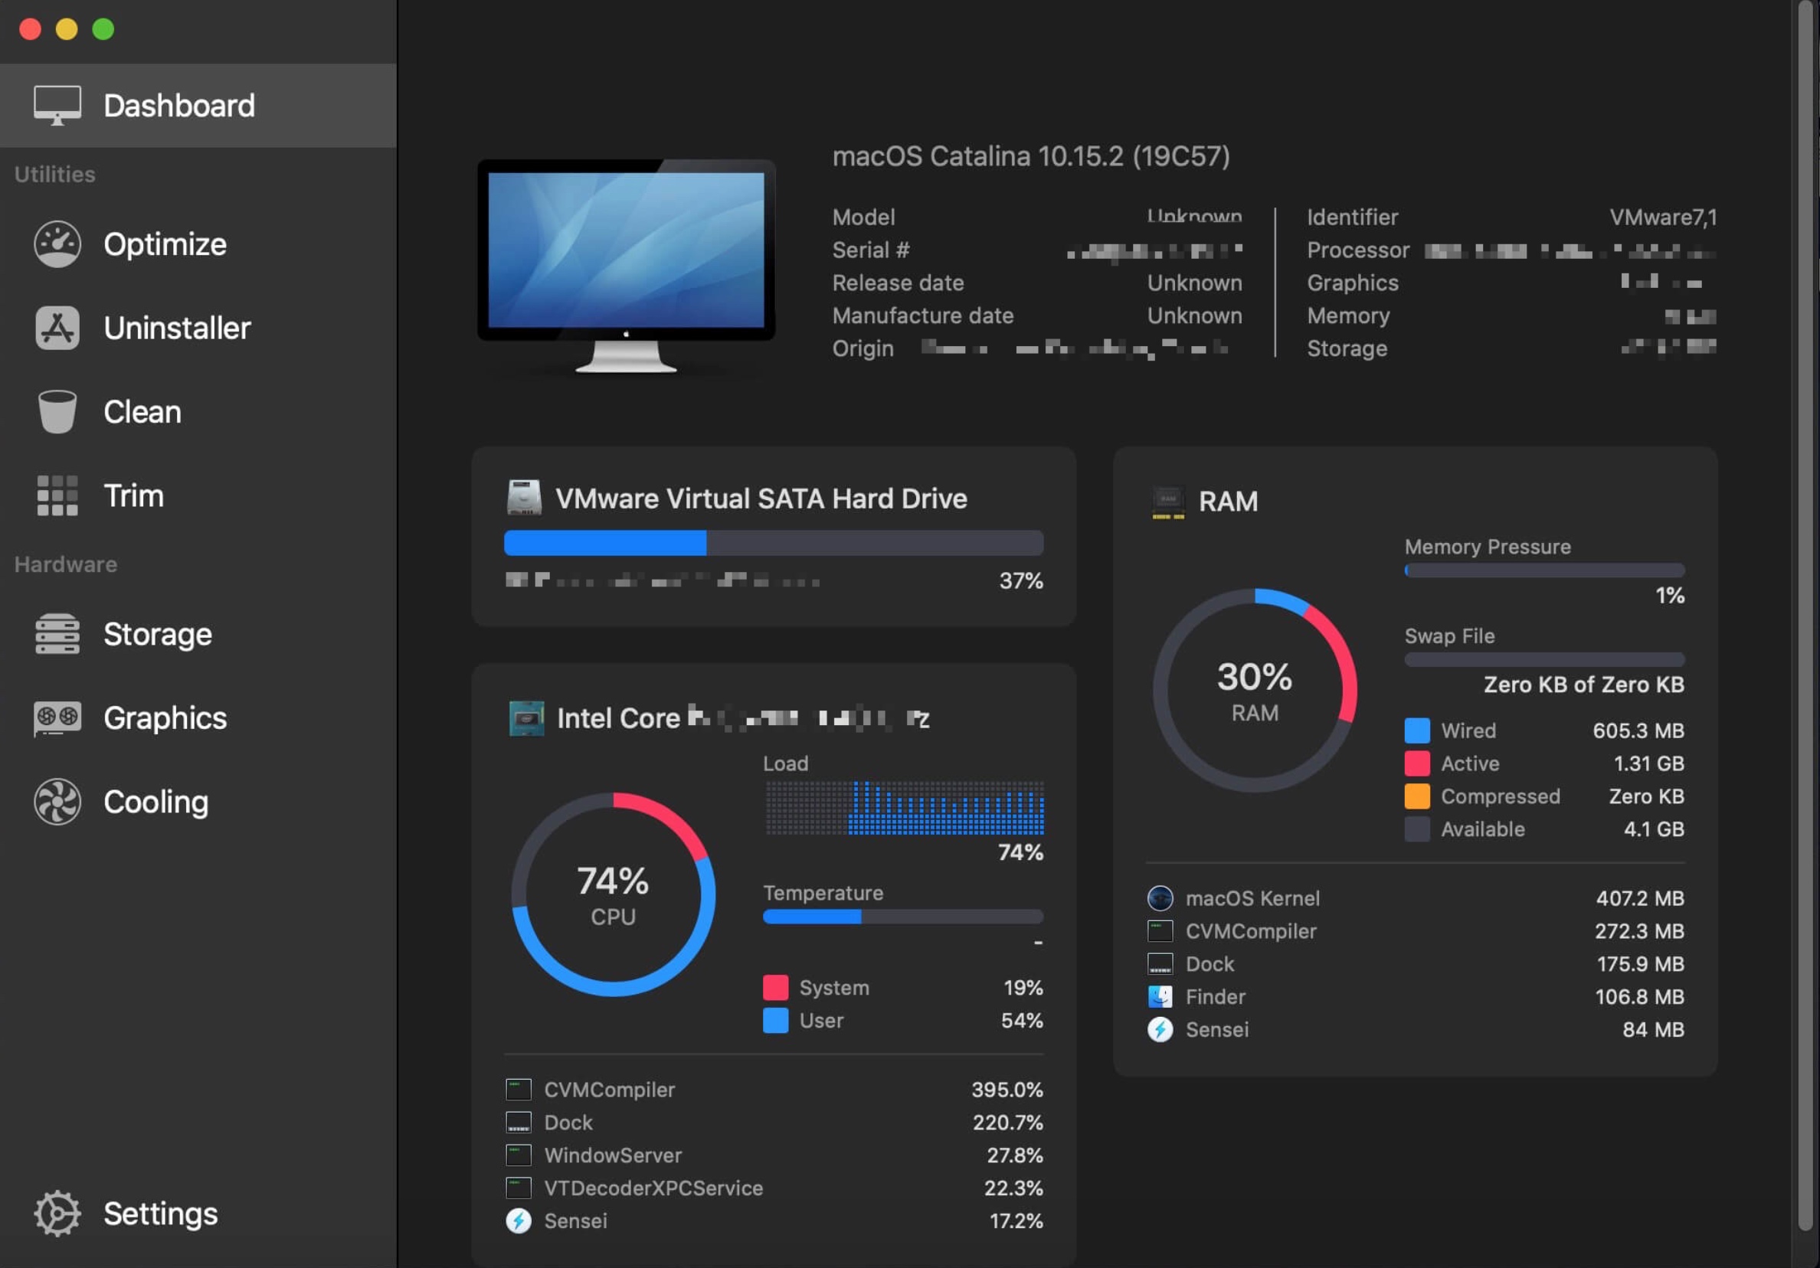Click the red System color swatch
Screen dimensions: 1820x1268
775,988
